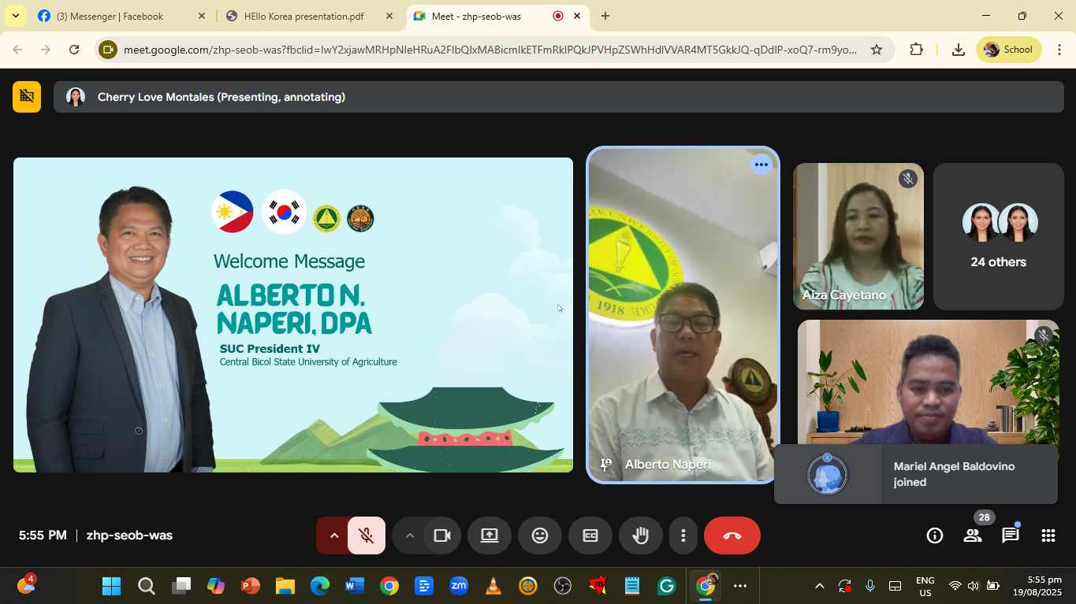Screen dimensions: 1076x604
Task: Expand audio settings arrow beside microphone
Action: (333, 535)
